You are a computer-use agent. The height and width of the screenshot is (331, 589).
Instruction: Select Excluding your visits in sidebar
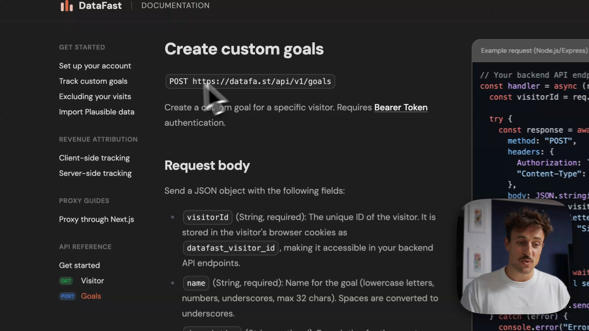[95, 97]
